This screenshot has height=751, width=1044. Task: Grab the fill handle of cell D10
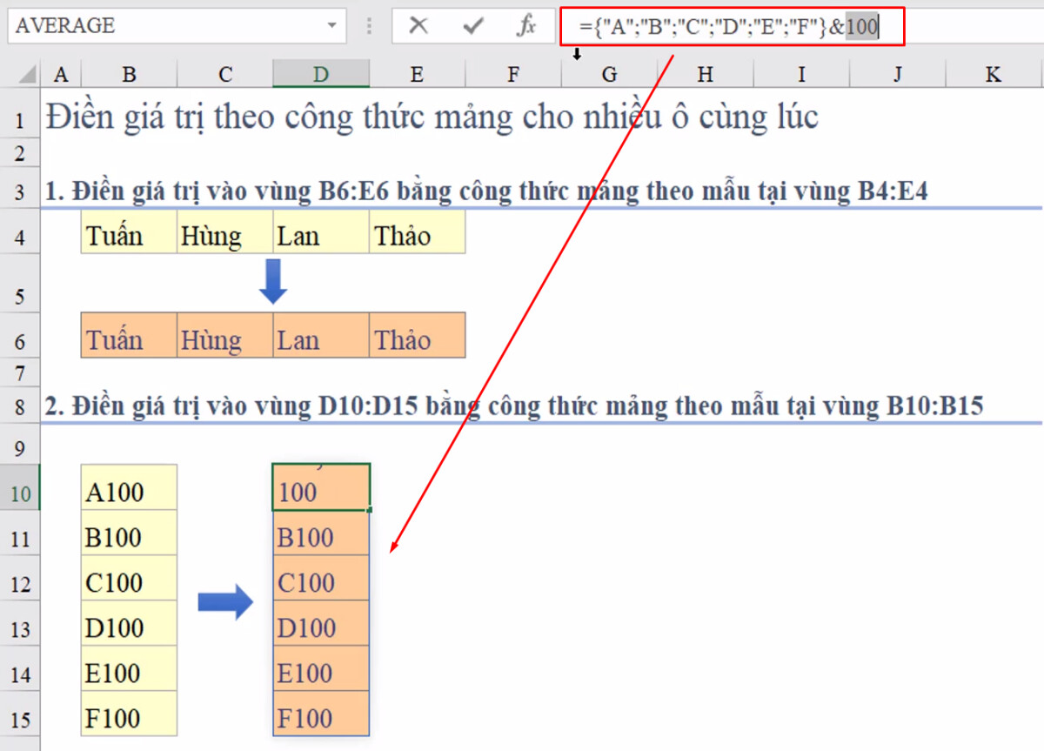[x=371, y=510]
